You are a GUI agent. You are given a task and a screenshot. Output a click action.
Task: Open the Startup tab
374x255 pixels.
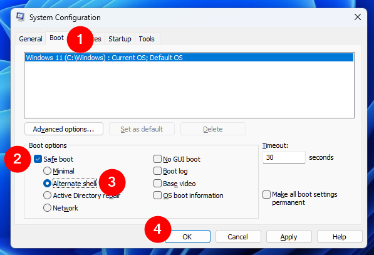[120, 39]
